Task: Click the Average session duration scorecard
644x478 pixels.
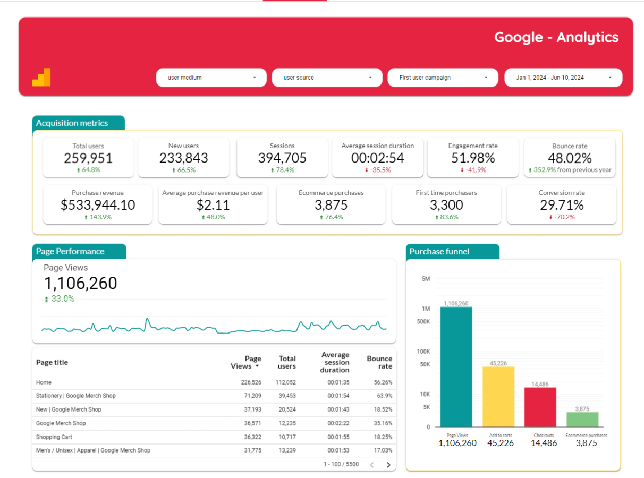Action: 377,158
